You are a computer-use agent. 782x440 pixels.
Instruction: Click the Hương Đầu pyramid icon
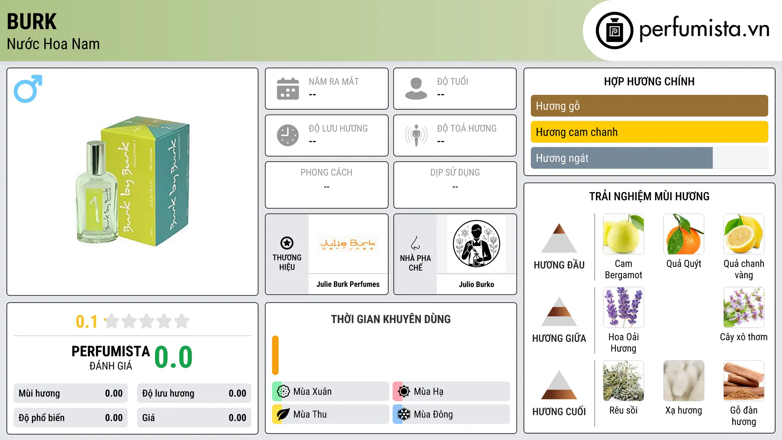tap(559, 238)
